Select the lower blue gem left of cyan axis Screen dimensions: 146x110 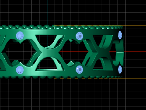20,70
